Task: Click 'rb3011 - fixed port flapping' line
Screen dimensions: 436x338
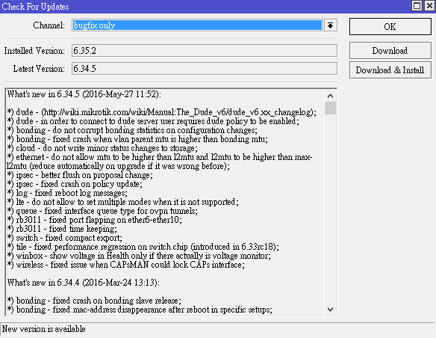Action: click(95, 220)
